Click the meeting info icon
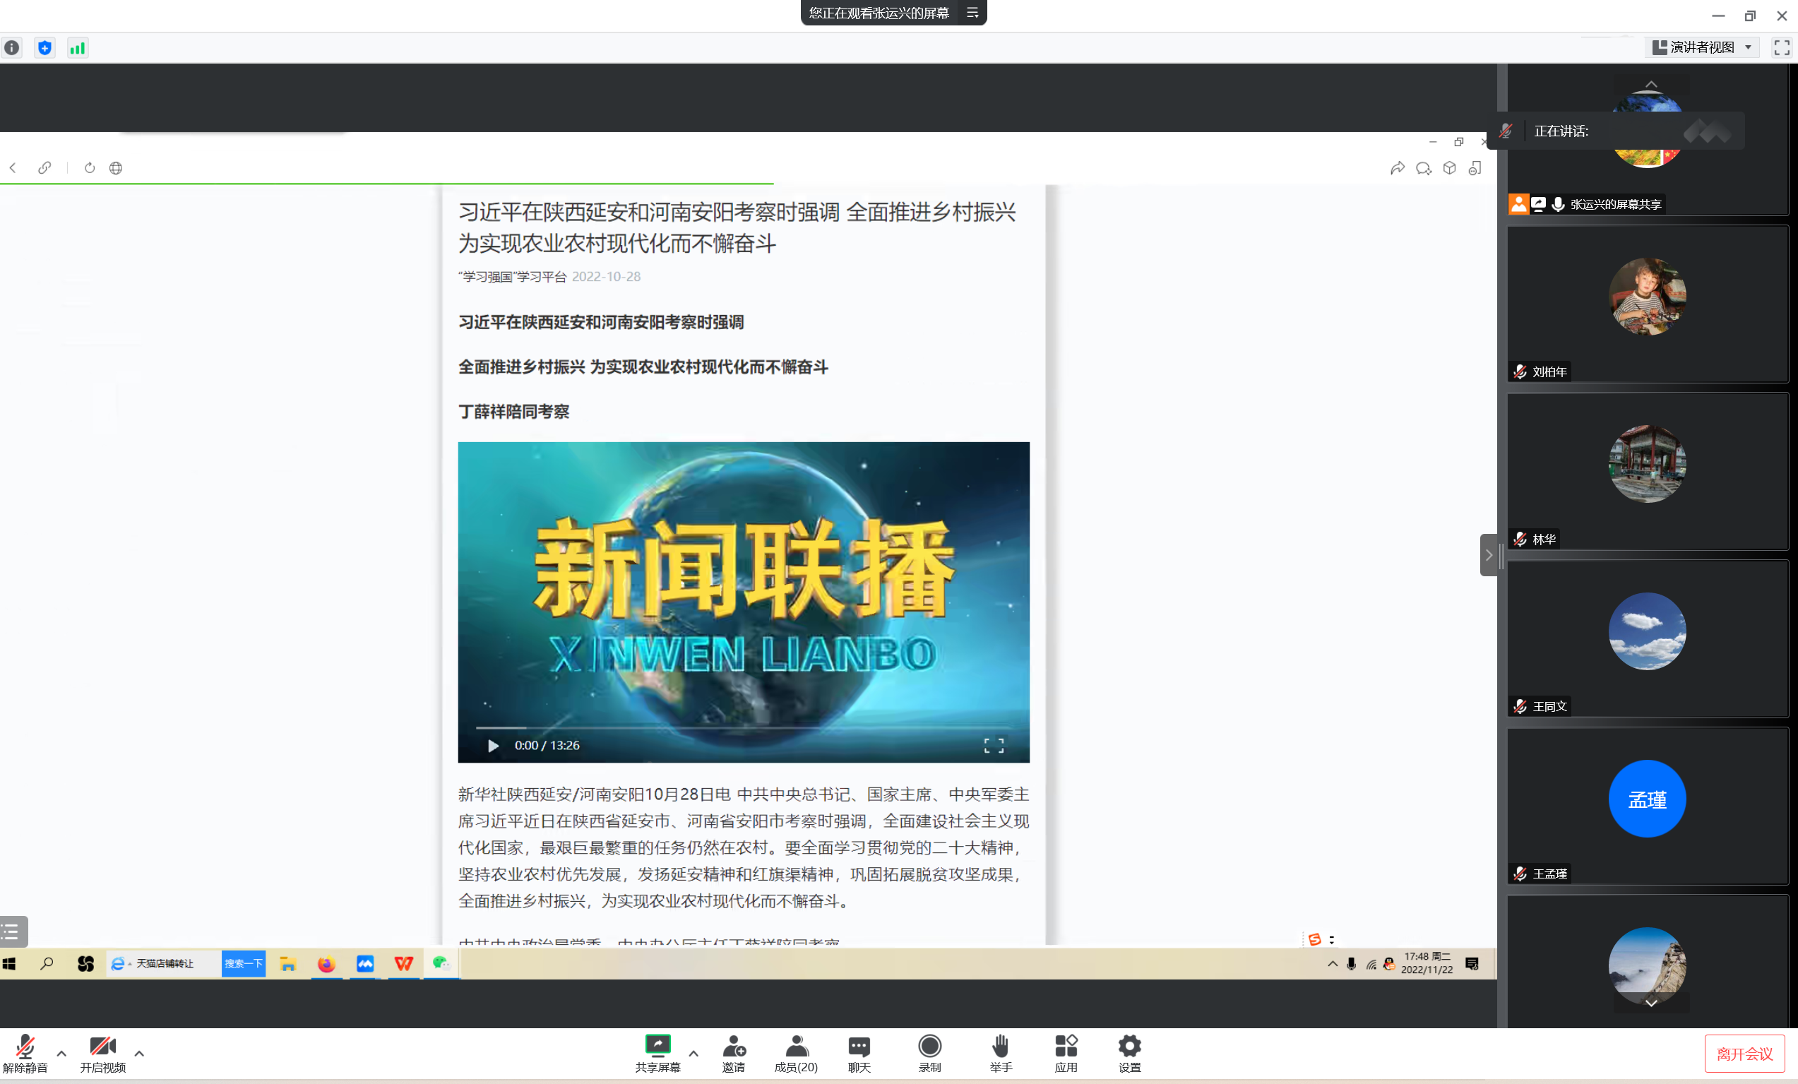1798x1084 pixels. click(13, 48)
